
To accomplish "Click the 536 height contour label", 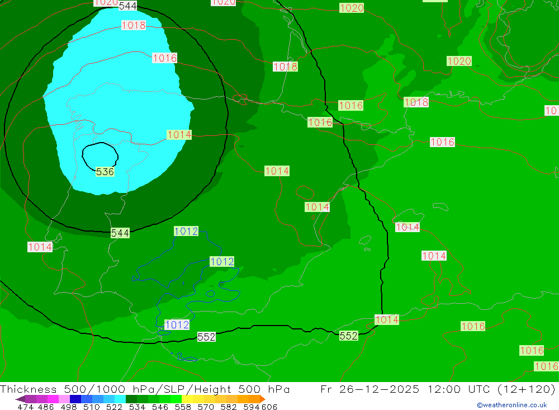I will (105, 172).
